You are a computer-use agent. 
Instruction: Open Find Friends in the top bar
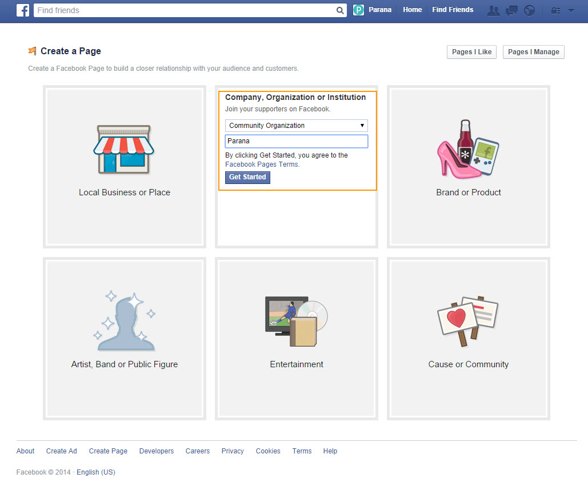coord(453,10)
